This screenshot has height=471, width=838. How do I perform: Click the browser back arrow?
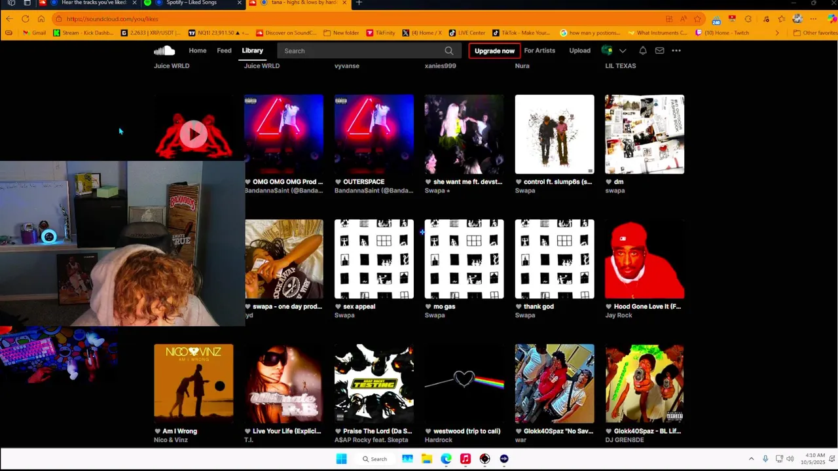(9, 19)
